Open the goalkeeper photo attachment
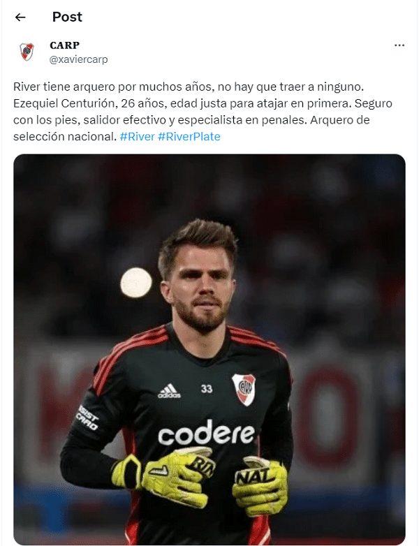Viewport: 419px width, 546px height. pyautogui.click(x=209, y=349)
